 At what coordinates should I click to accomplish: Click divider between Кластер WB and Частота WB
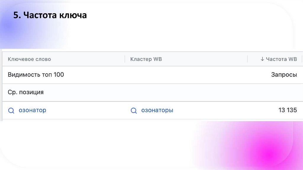pyautogui.click(x=247, y=59)
